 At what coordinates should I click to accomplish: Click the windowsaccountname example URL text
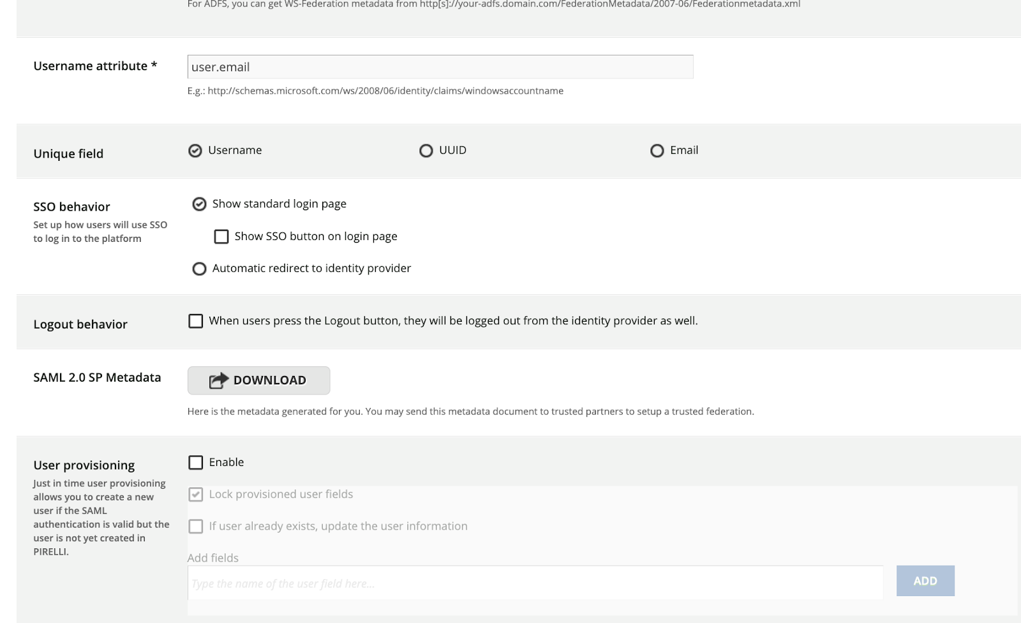coord(385,91)
